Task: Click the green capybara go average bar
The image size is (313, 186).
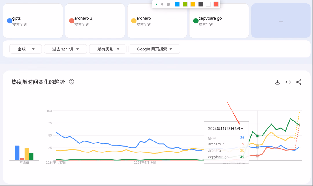Action: (31, 156)
